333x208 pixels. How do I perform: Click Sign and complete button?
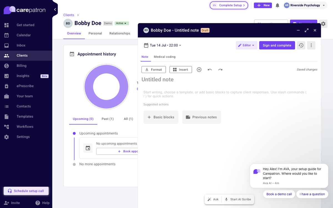277,45
